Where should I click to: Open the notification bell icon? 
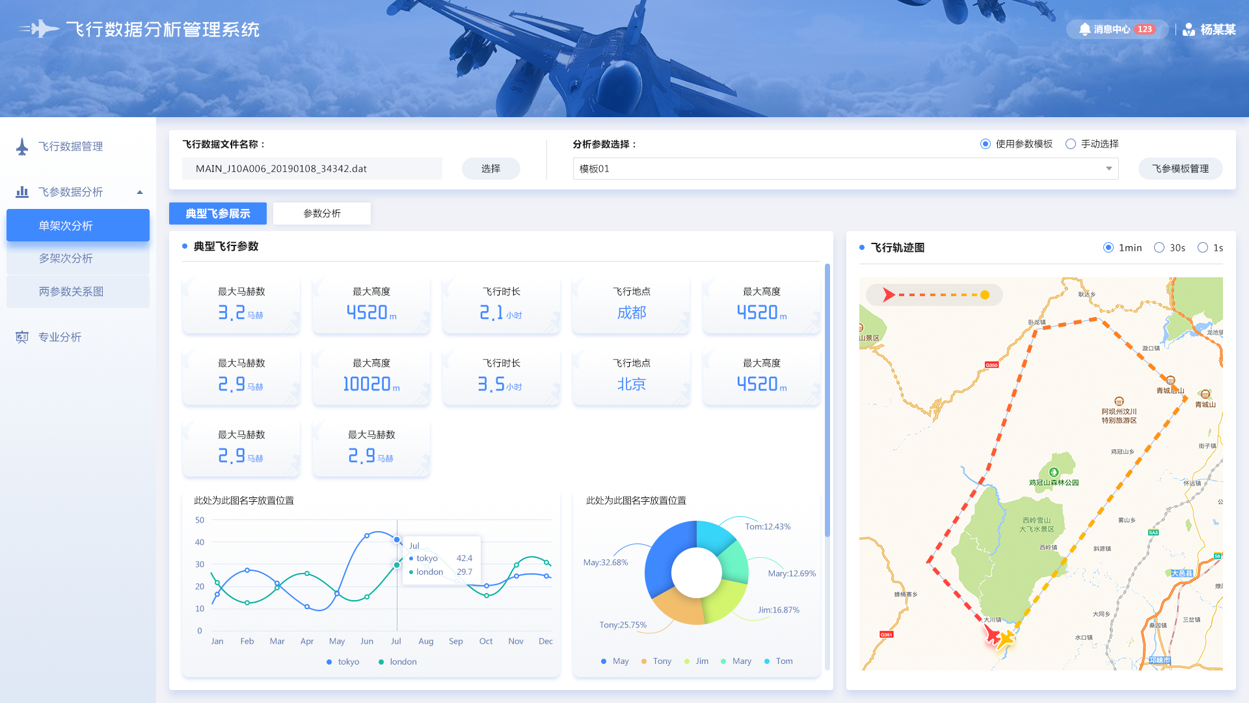[1084, 29]
